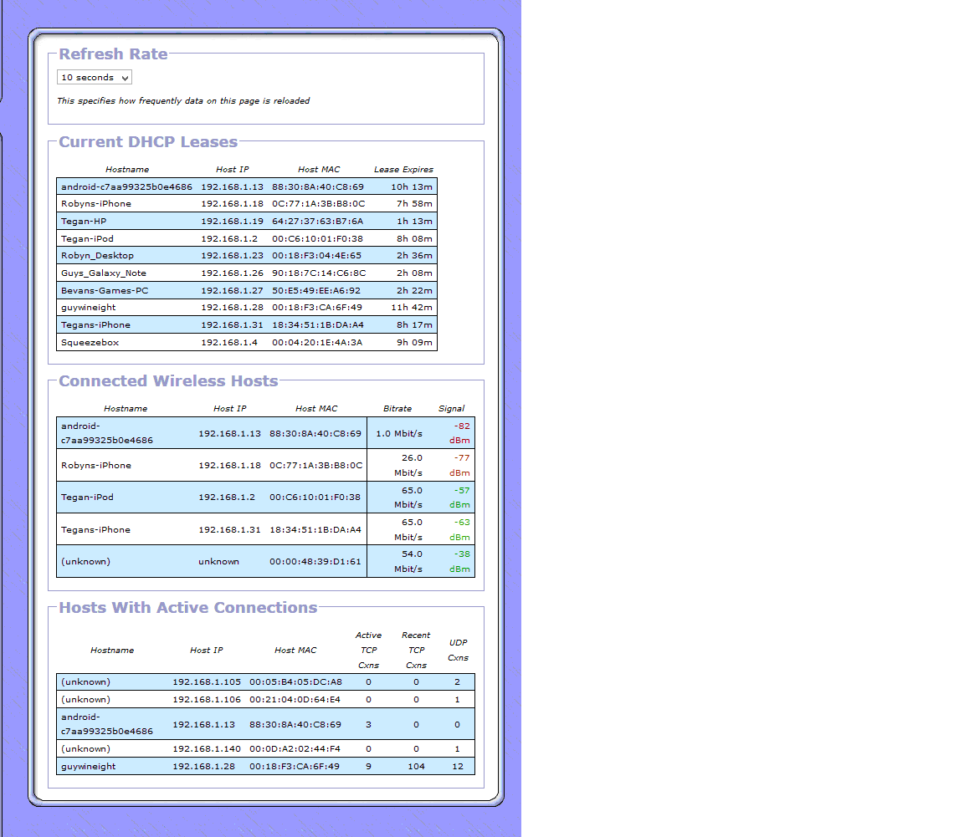The width and height of the screenshot is (964, 837).
Task: Select Bevans-Games-PC hostname
Action: pyautogui.click(x=105, y=291)
